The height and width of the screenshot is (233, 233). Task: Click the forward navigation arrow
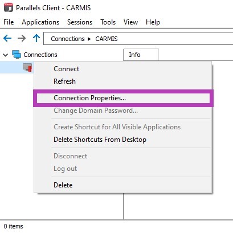[22, 38]
